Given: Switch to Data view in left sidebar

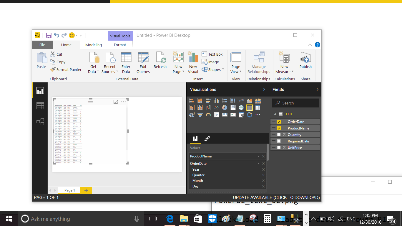Looking at the screenshot, I should click(40, 106).
